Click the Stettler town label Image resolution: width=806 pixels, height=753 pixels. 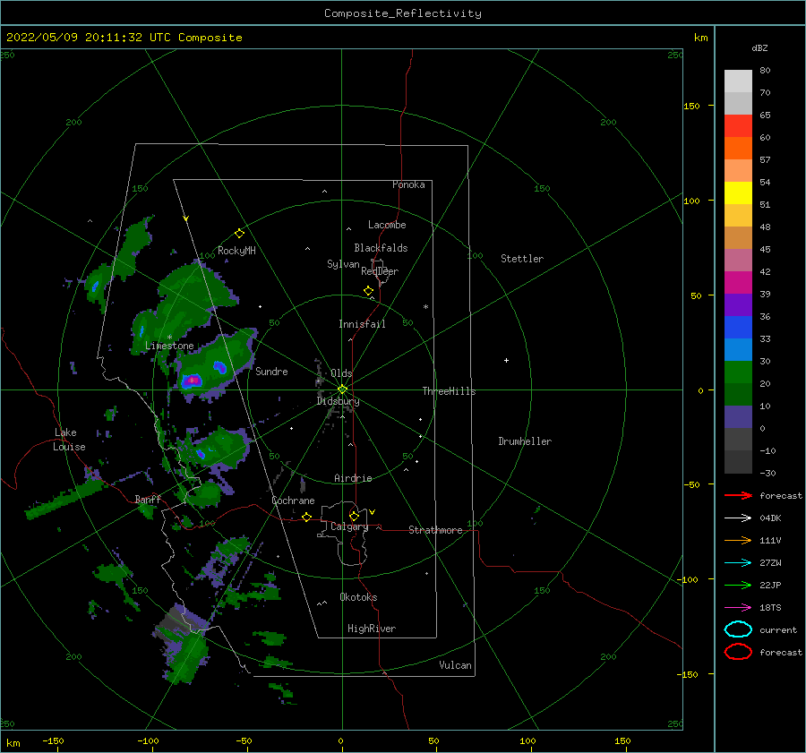point(522,259)
